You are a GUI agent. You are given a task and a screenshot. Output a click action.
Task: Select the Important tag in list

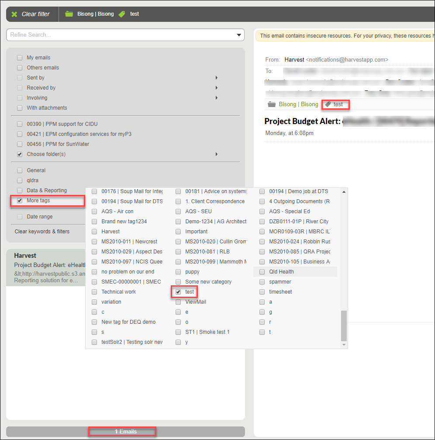tap(196, 232)
